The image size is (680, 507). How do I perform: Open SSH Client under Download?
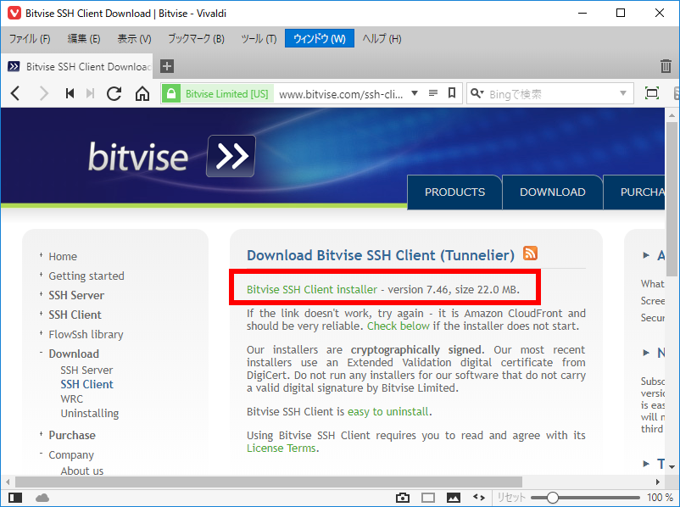pyautogui.click(x=86, y=384)
